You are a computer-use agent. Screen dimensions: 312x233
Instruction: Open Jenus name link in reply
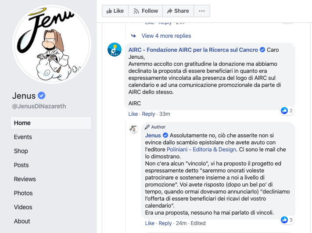[153, 135]
